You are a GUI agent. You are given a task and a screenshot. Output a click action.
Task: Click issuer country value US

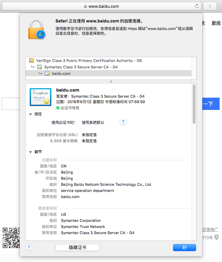(x=64, y=214)
